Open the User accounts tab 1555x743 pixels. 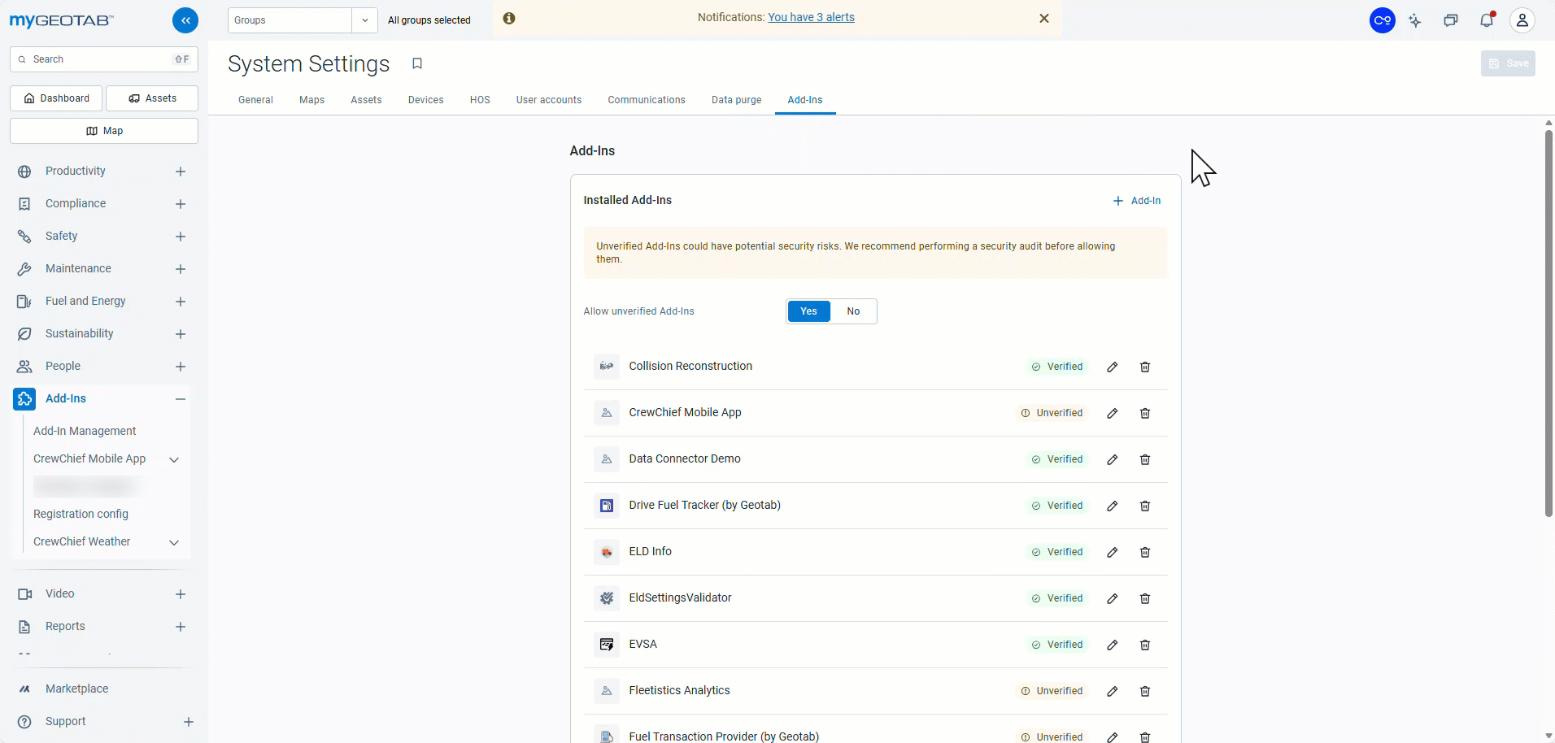click(548, 100)
